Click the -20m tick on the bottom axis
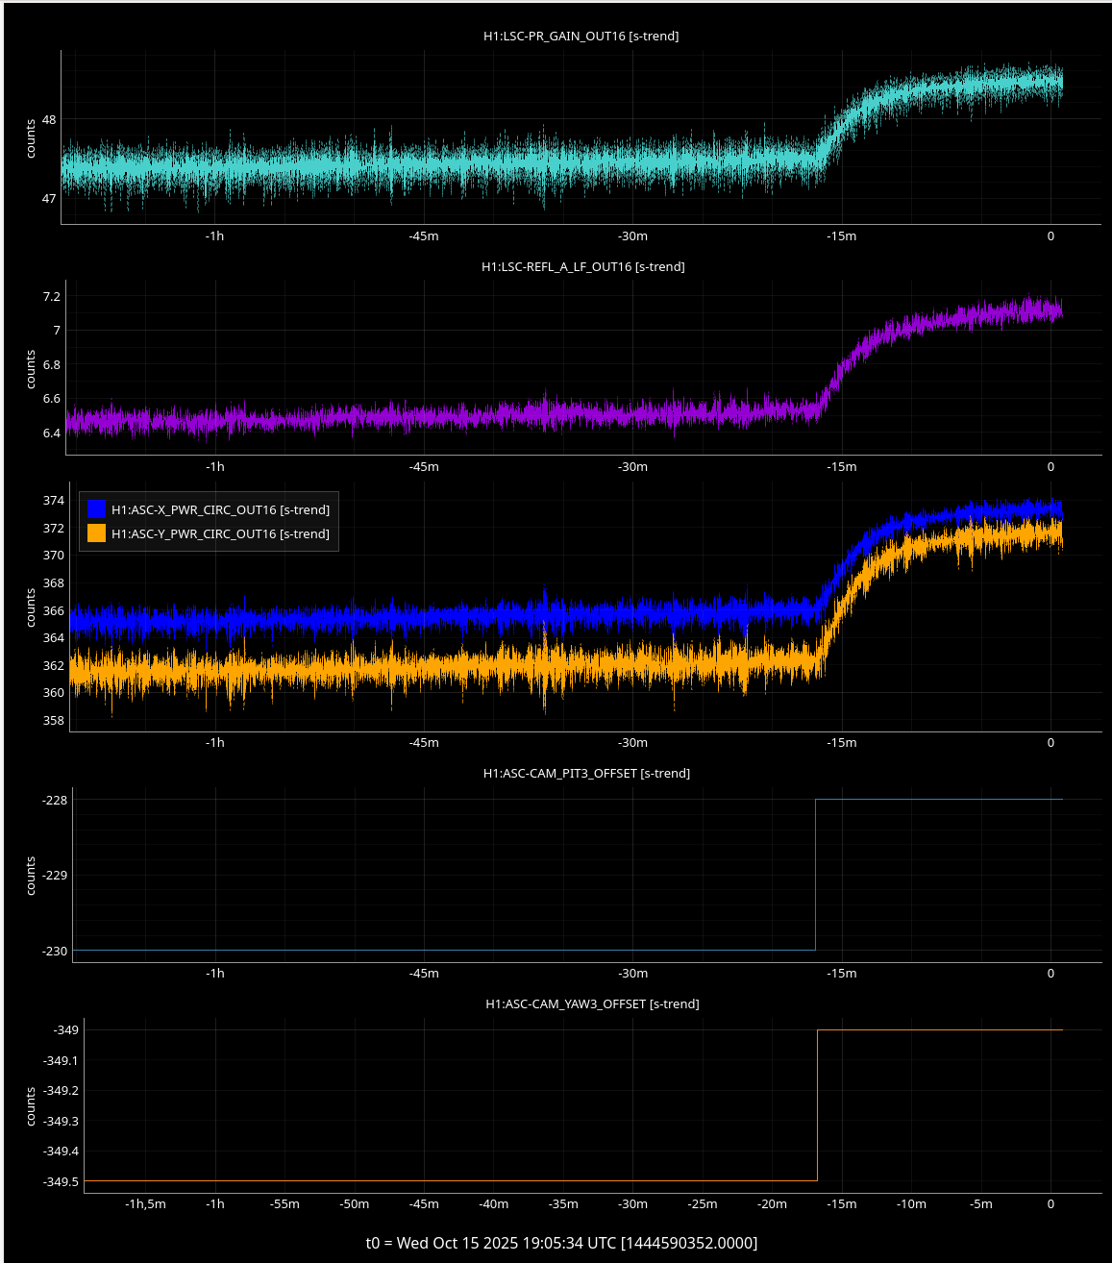Viewport: 1112px width, 1263px height. pyautogui.click(x=772, y=1203)
